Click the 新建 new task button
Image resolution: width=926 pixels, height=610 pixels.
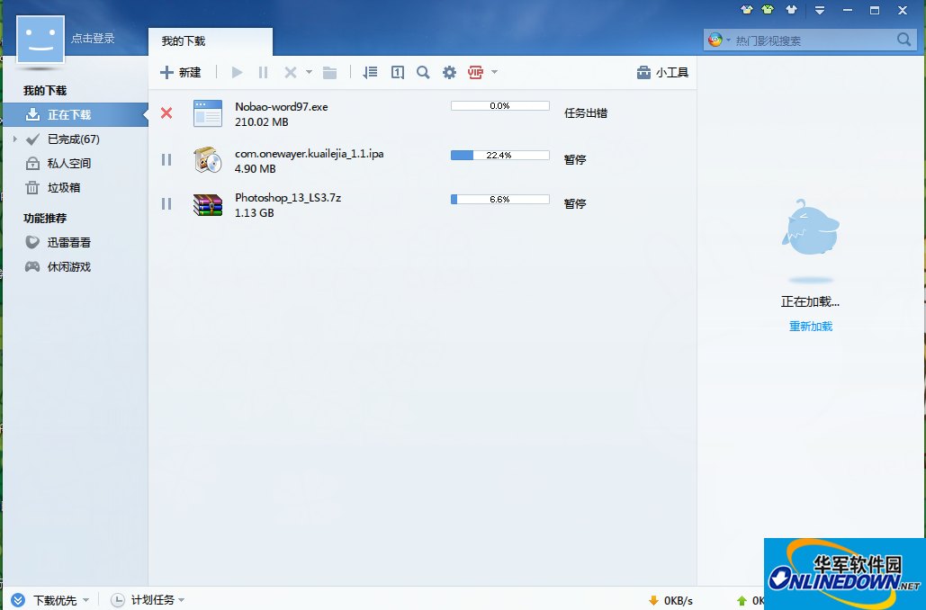(180, 73)
